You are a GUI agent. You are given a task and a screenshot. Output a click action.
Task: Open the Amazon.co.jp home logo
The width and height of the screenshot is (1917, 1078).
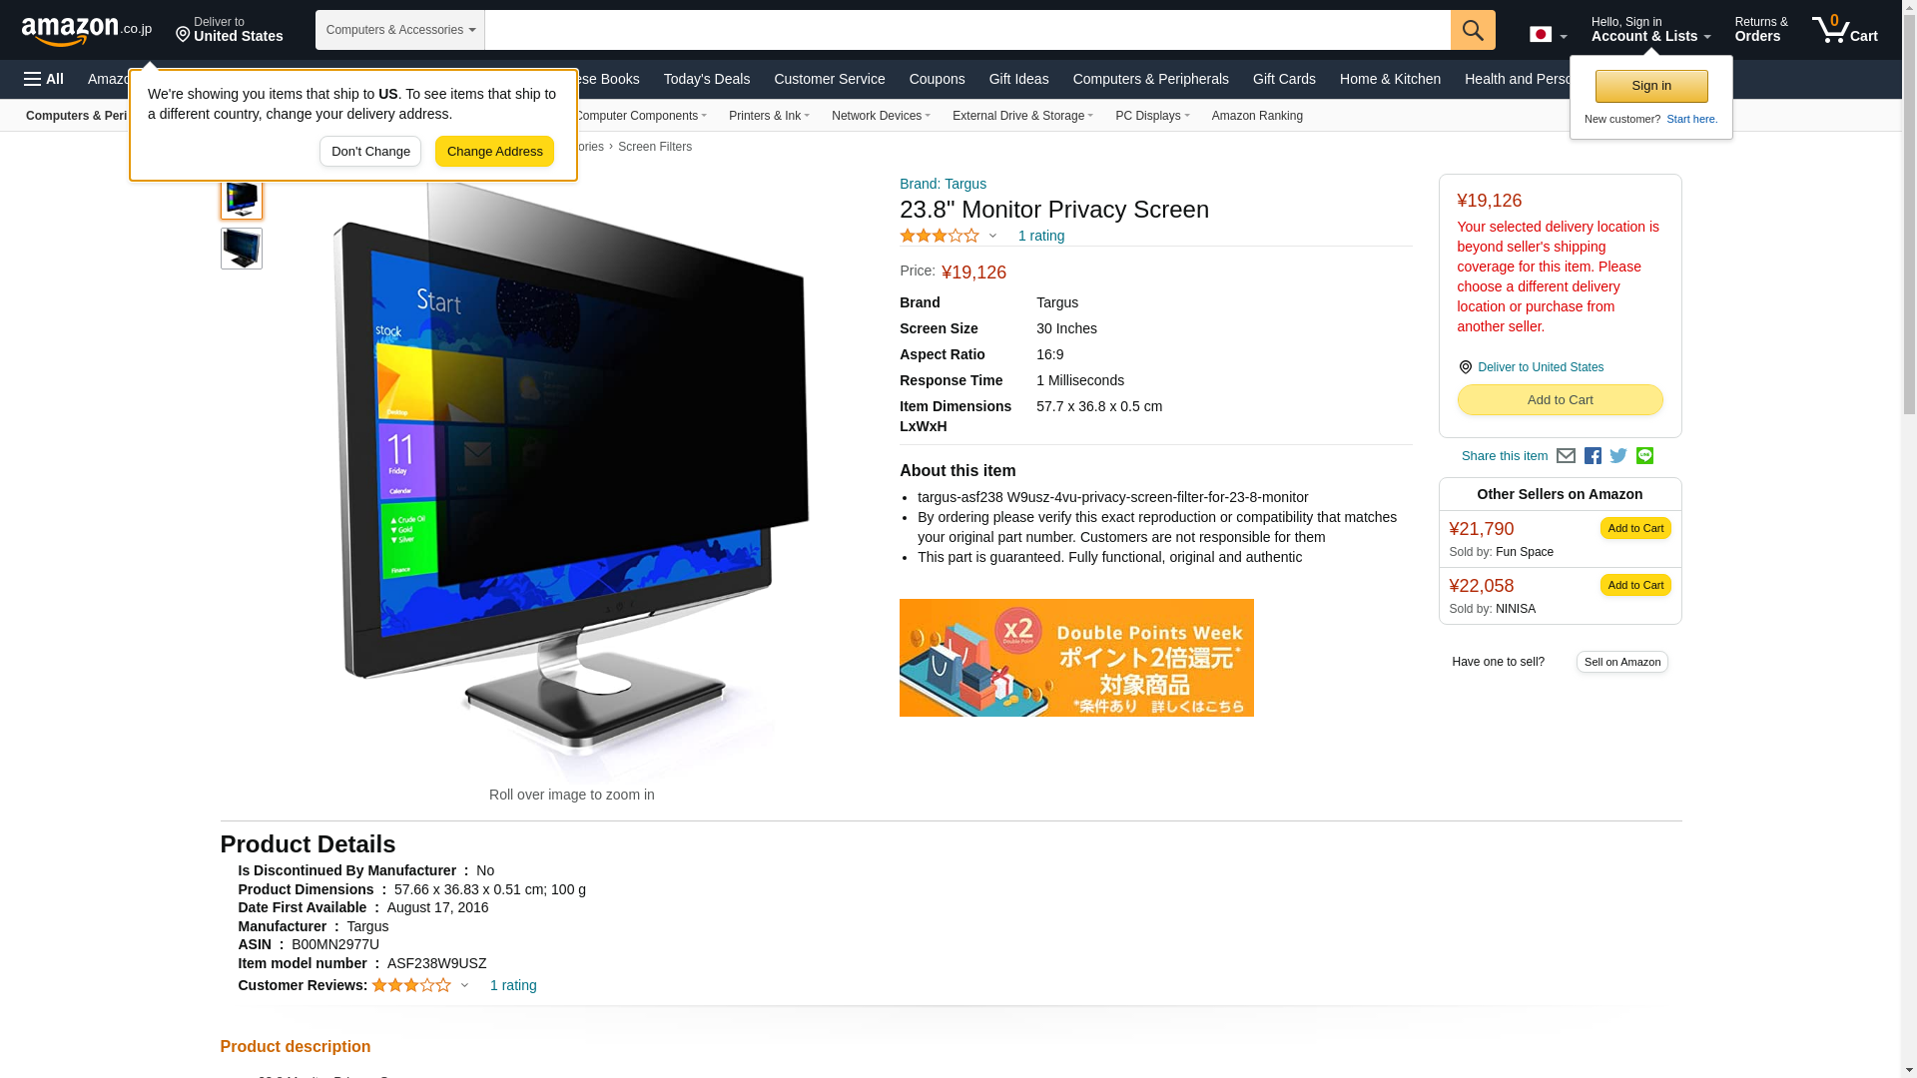click(x=87, y=31)
